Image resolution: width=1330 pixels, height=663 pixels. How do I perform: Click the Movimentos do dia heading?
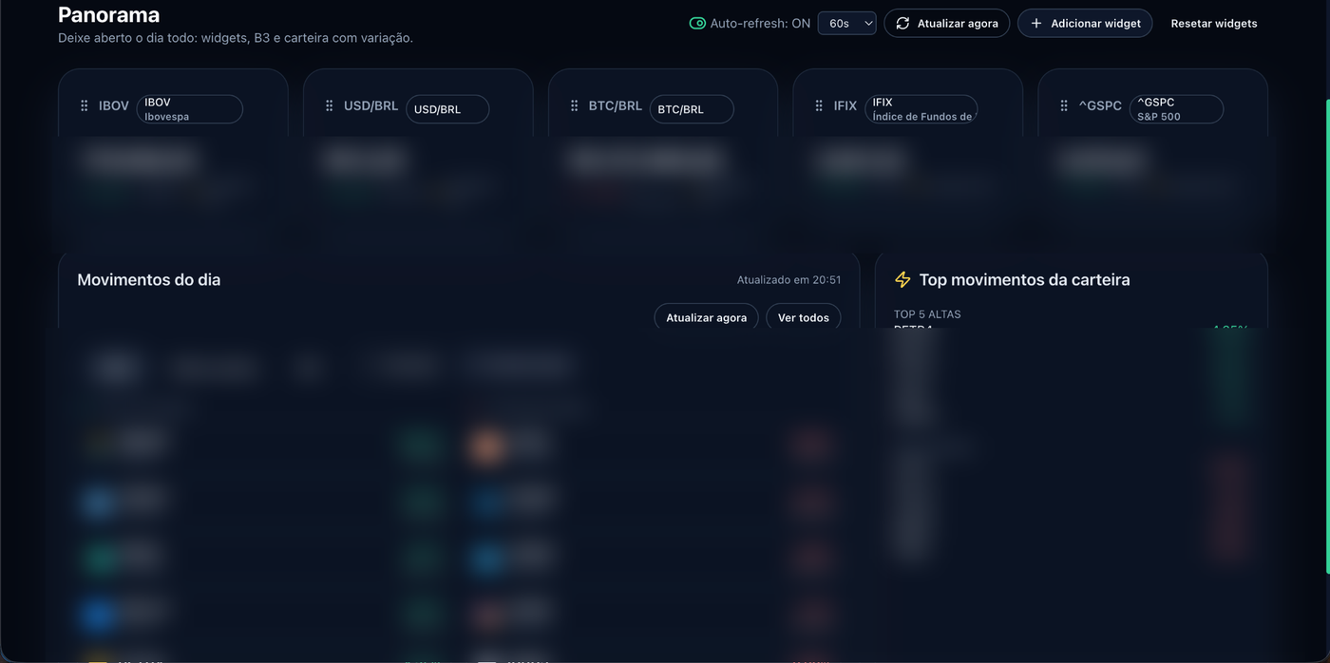tap(149, 279)
